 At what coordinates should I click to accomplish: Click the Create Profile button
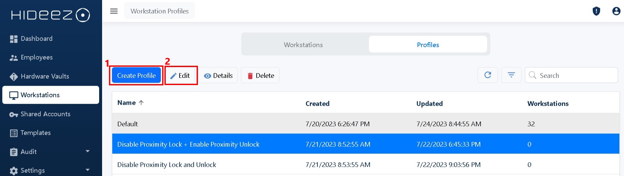point(136,76)
